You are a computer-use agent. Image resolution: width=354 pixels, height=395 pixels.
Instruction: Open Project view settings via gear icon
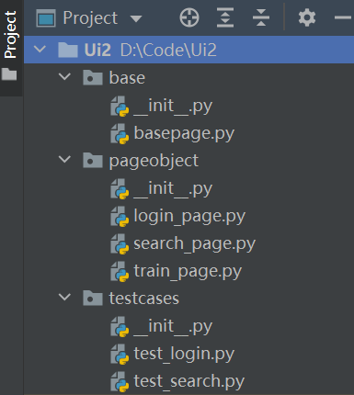(x=307, y=17)
